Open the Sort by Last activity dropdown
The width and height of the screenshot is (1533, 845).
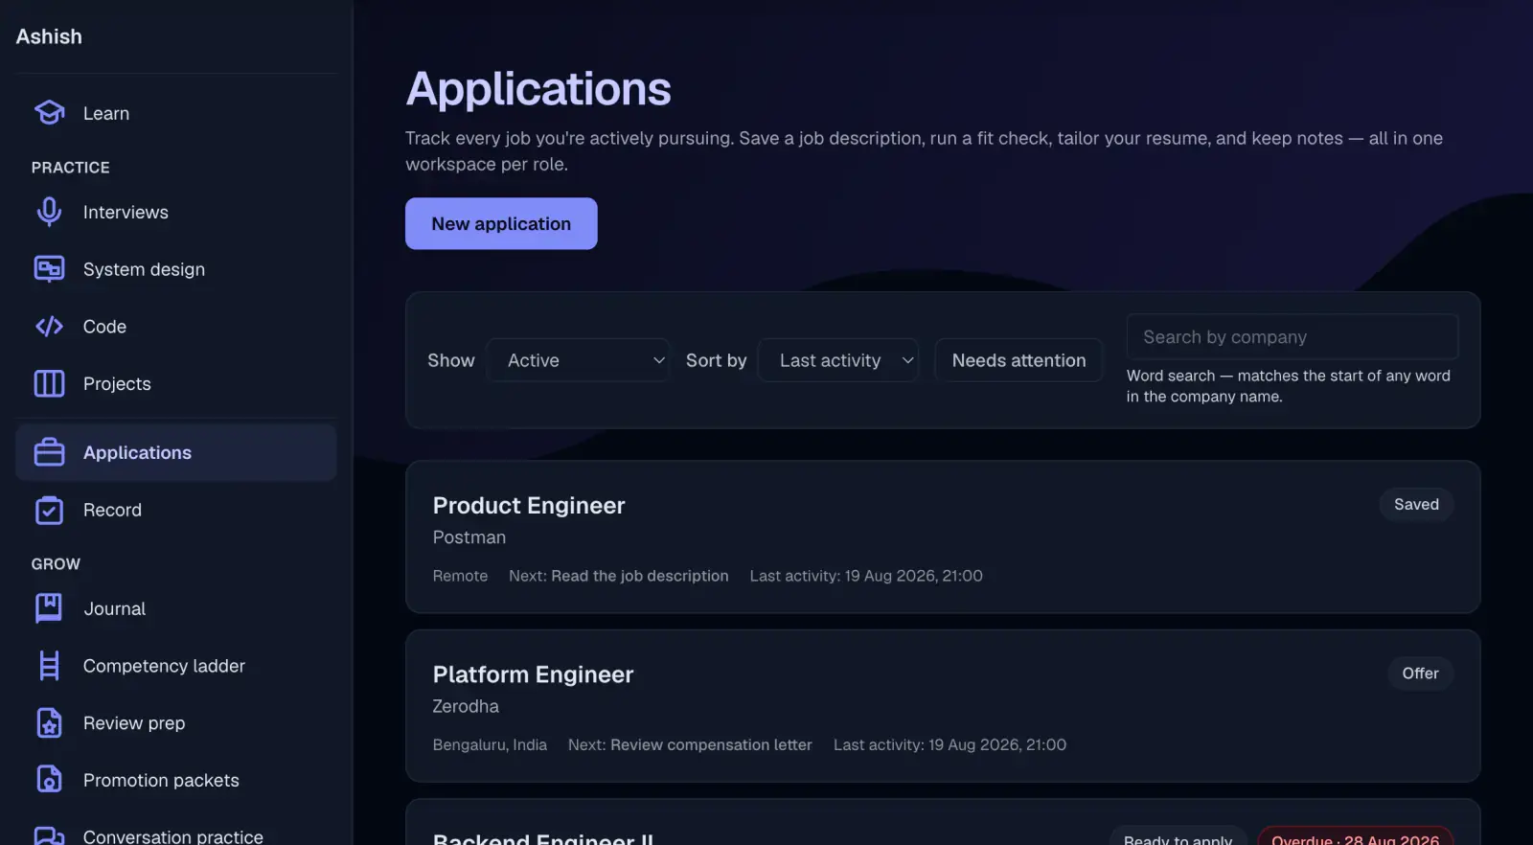pos(838,360)
